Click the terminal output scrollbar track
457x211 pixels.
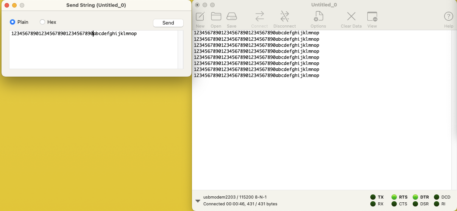tap(454, 110)
